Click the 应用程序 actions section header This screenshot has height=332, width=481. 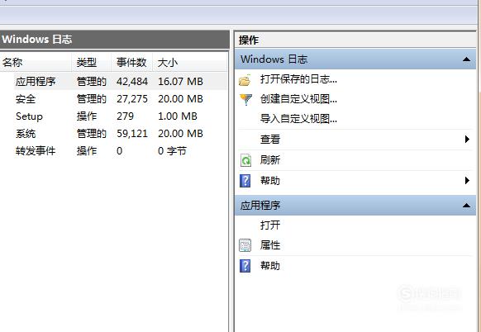355,205
